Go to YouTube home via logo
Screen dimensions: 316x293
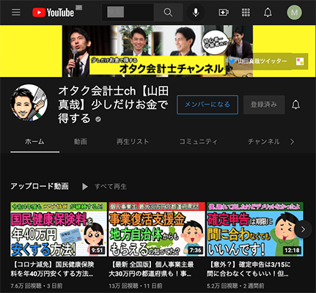click(x=53, y=12)
